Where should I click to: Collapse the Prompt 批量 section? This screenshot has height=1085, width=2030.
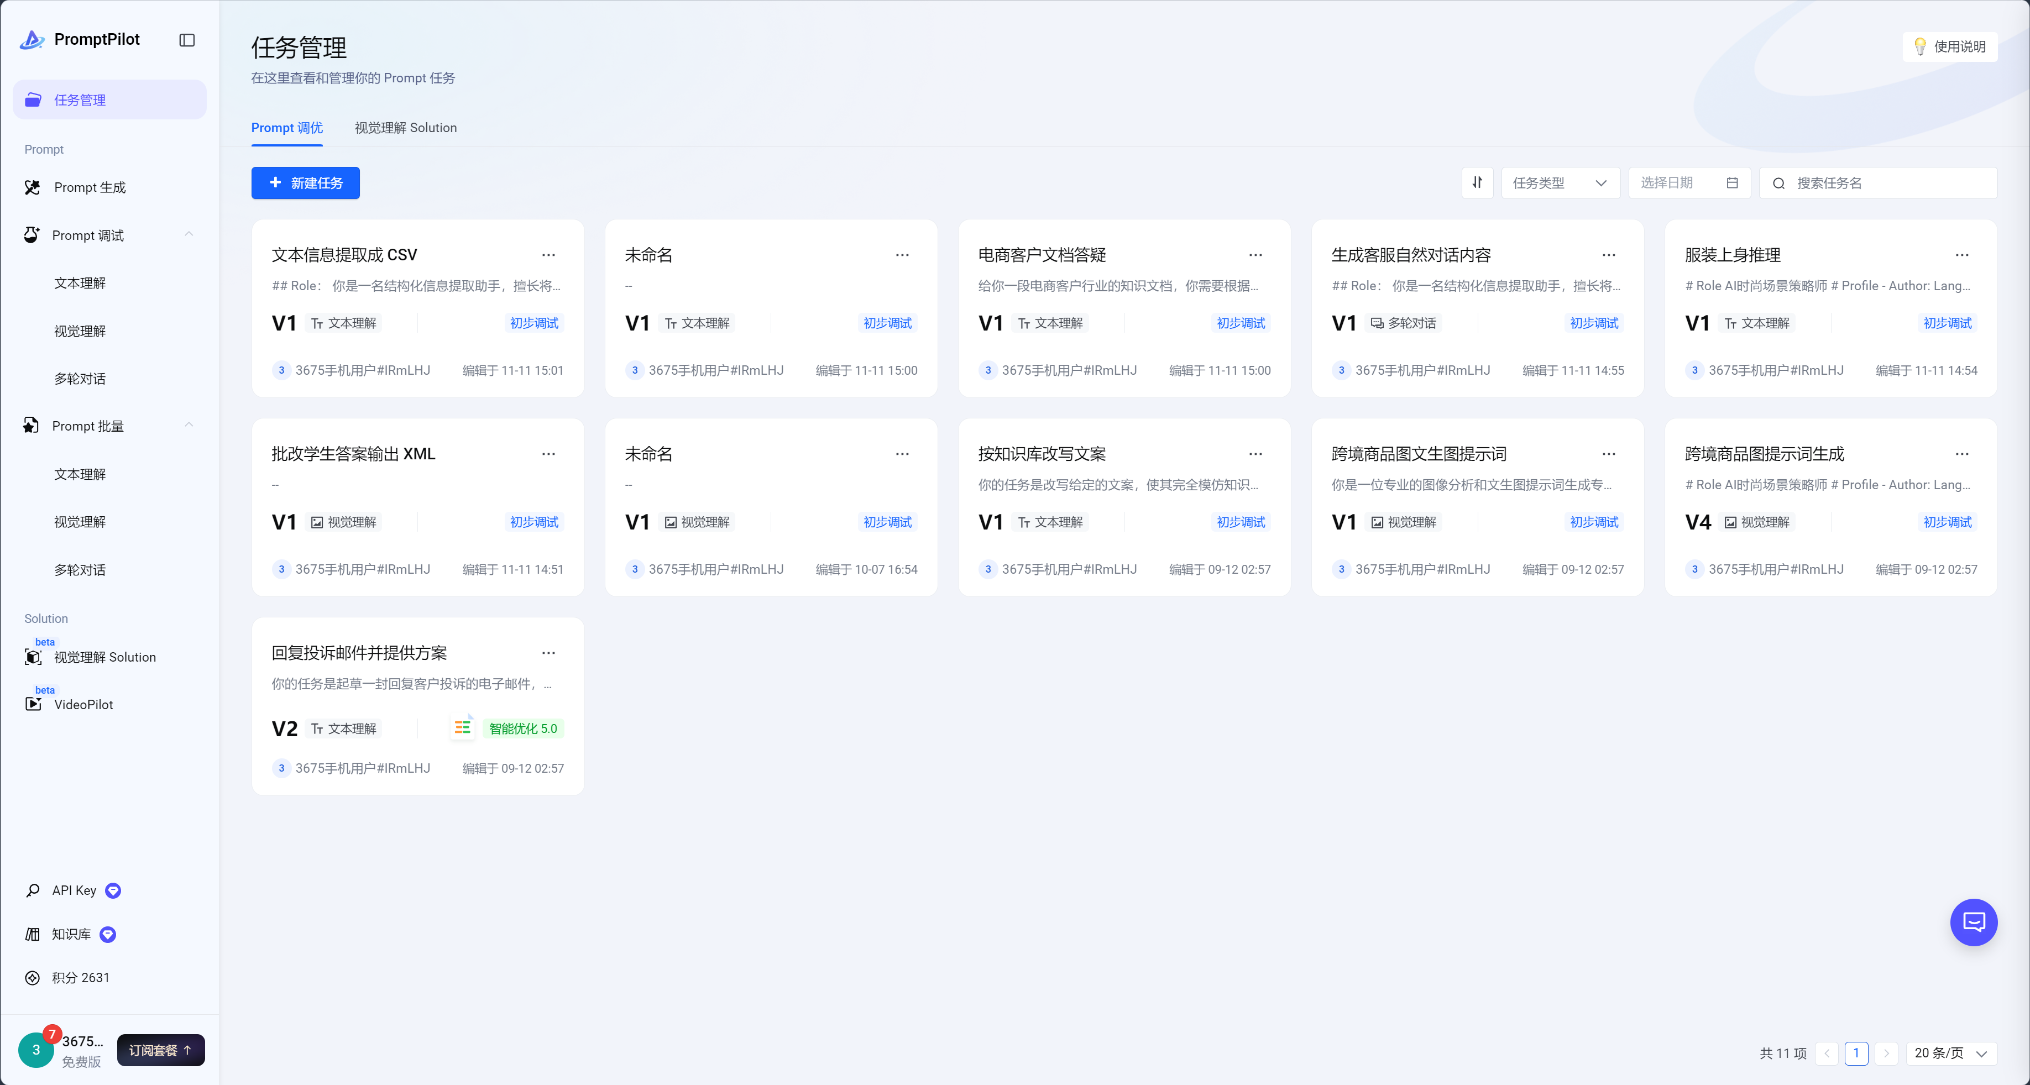[189, 426]
